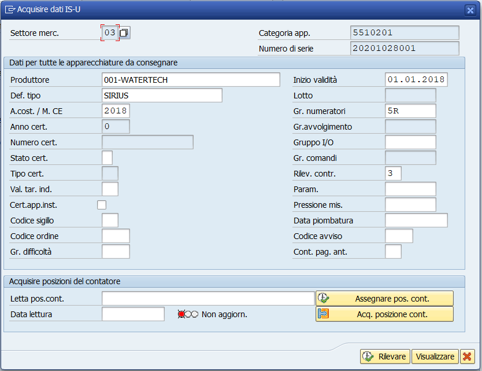Image resolution: width=482 pixels, height=371 pixels.
Task: Select the Produttore field 001-WATERTECH
Action: point(191,80)
